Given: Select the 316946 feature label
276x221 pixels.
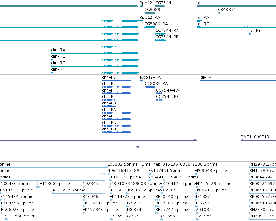Looking at the screenshot, I should click(90, 197).
